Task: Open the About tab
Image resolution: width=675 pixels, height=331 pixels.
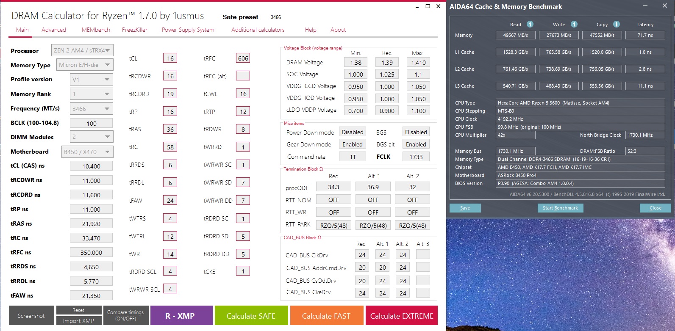Action: click(338, 30)
